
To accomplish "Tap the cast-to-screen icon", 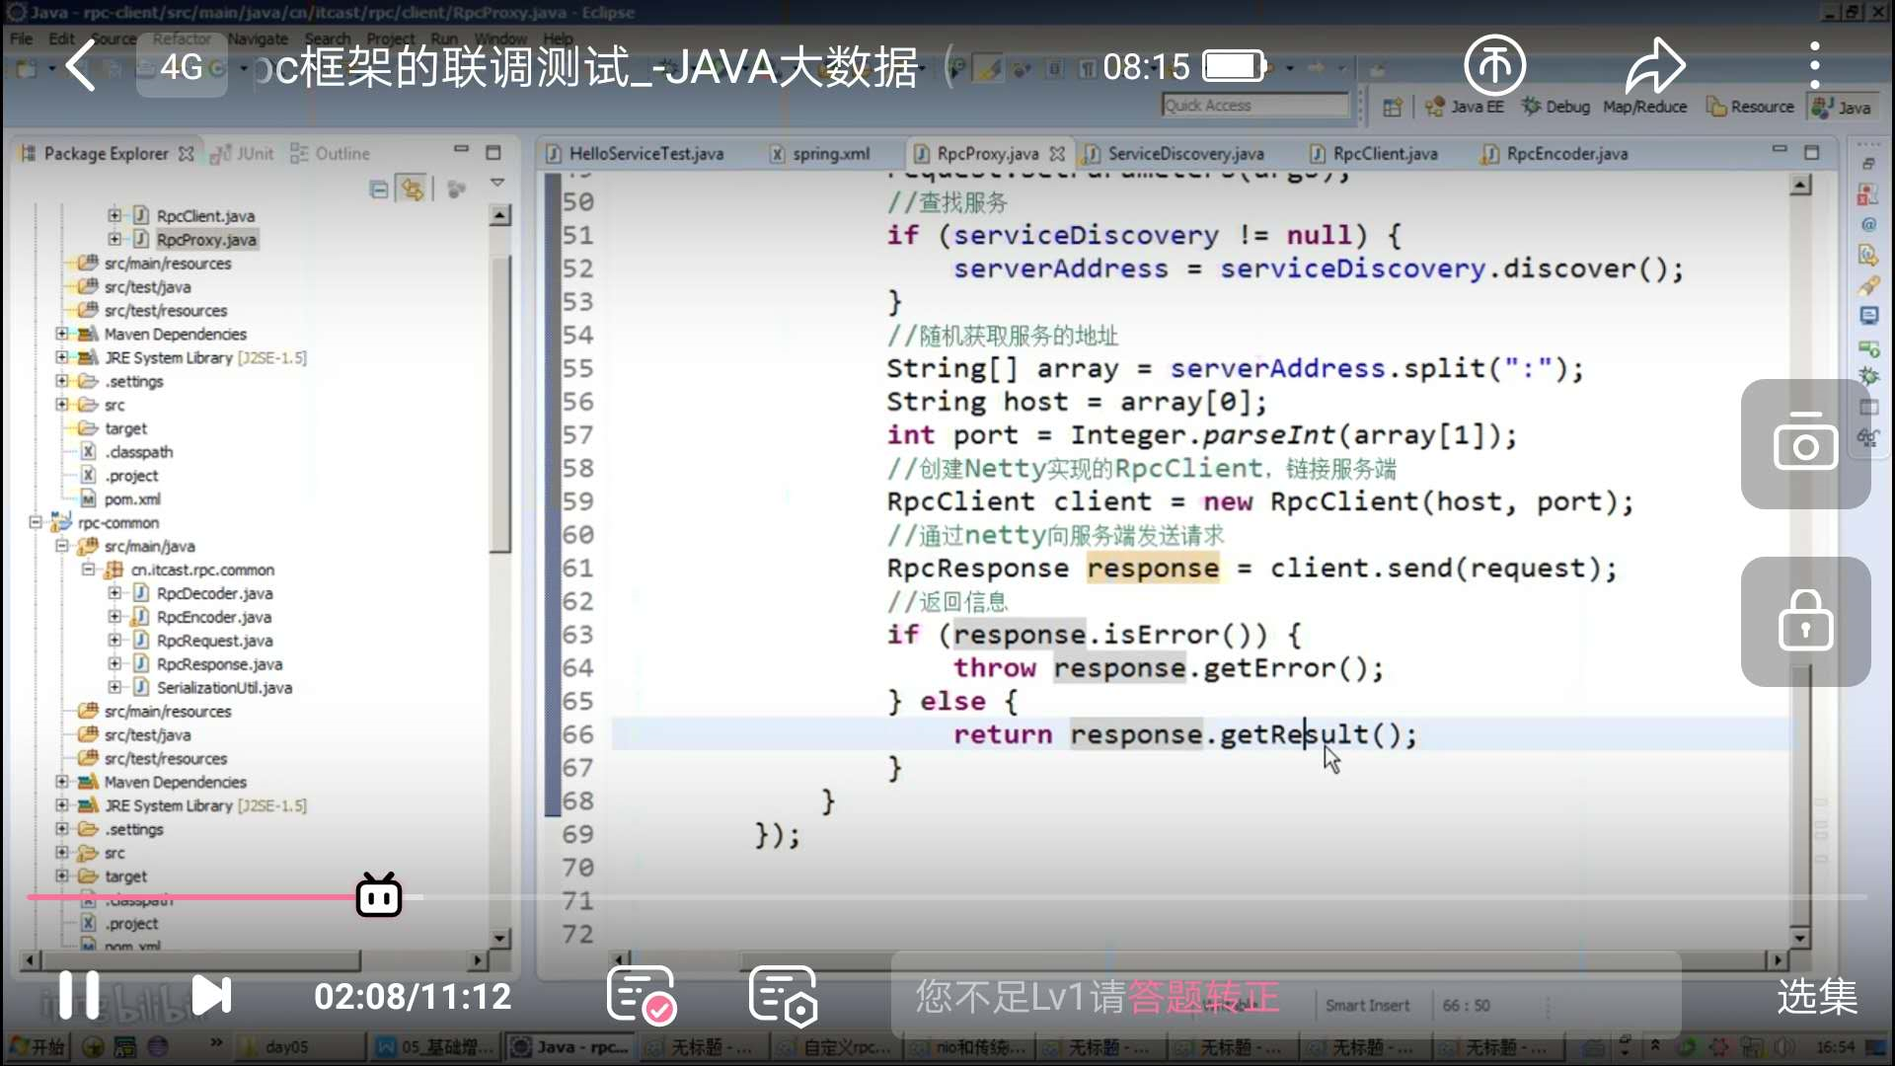I will [x=1493, y=66].
